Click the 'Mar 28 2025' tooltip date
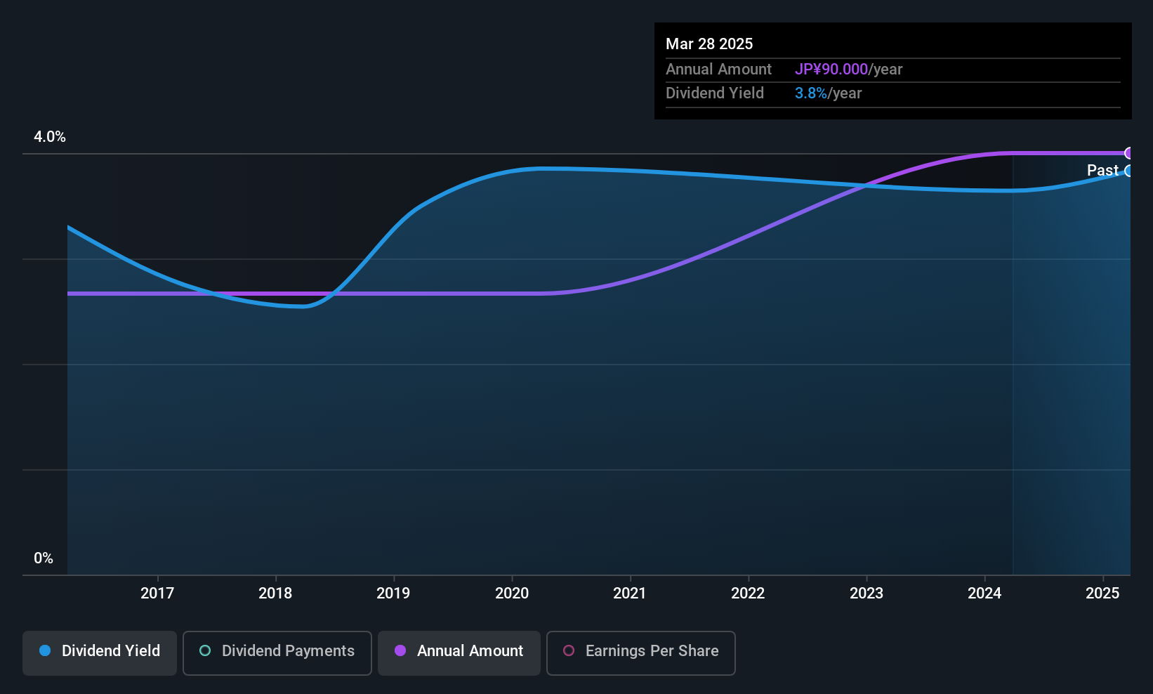 [709, 44]
